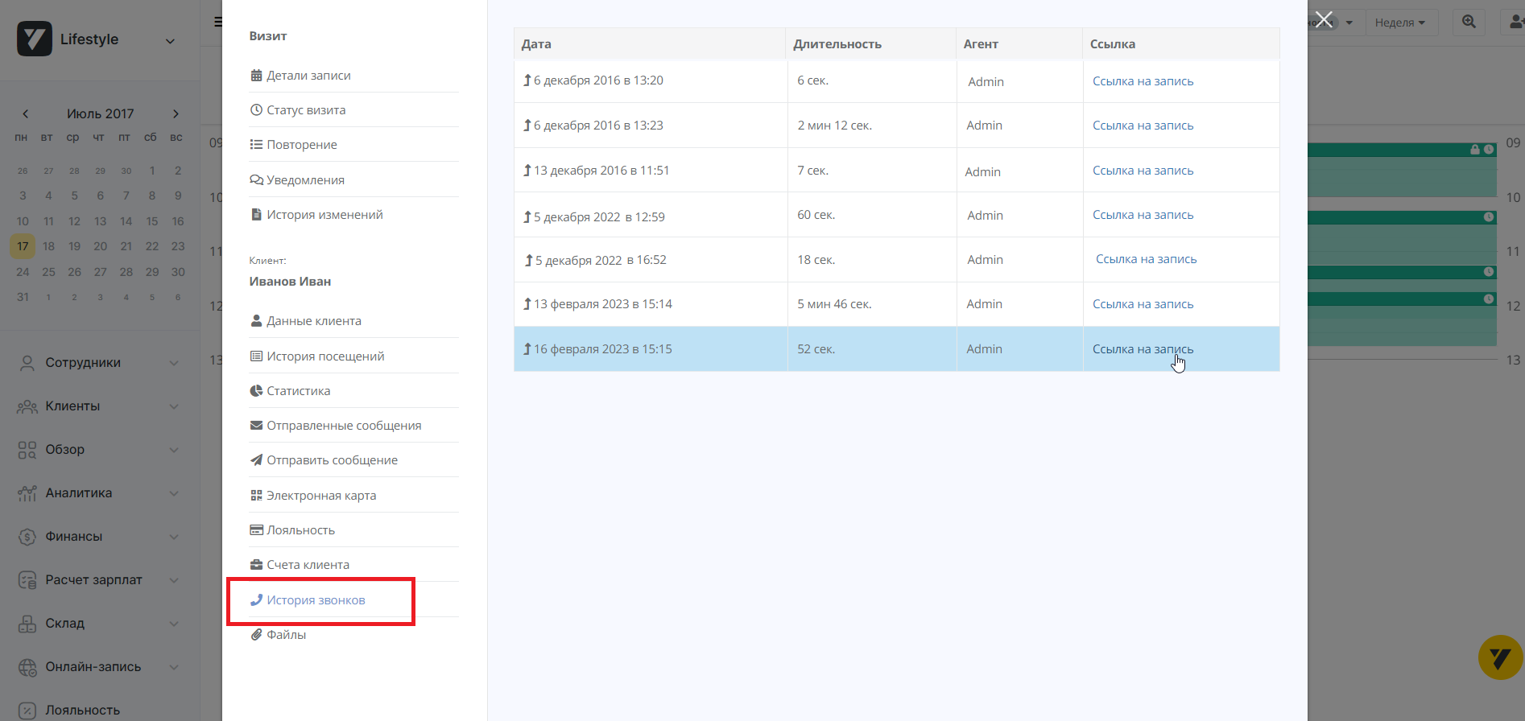Click the paperclip icon next to Файлы

[256, 635]
